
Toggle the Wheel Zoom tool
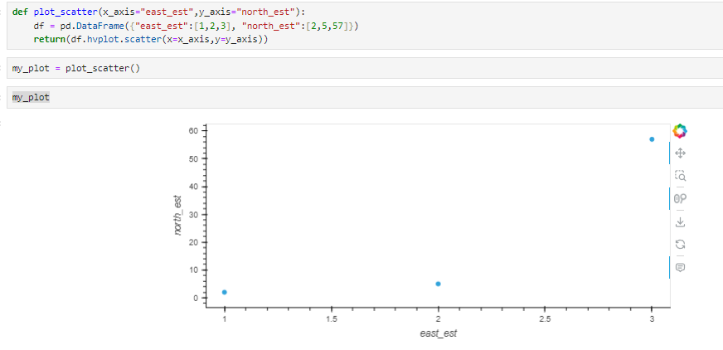680,198
